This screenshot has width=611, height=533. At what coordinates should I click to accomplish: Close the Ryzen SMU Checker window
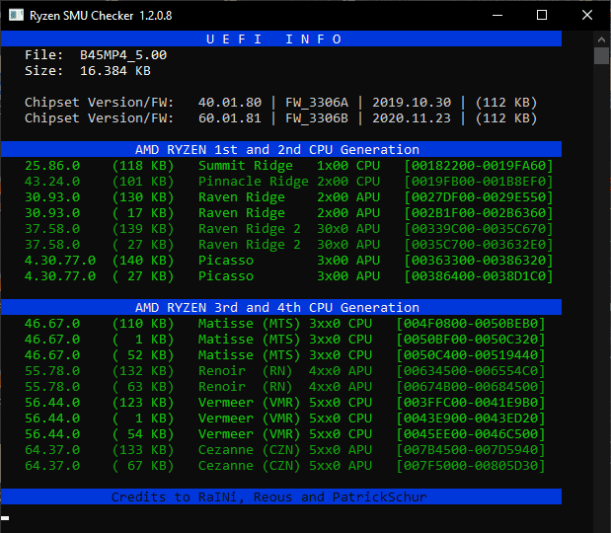587,15
